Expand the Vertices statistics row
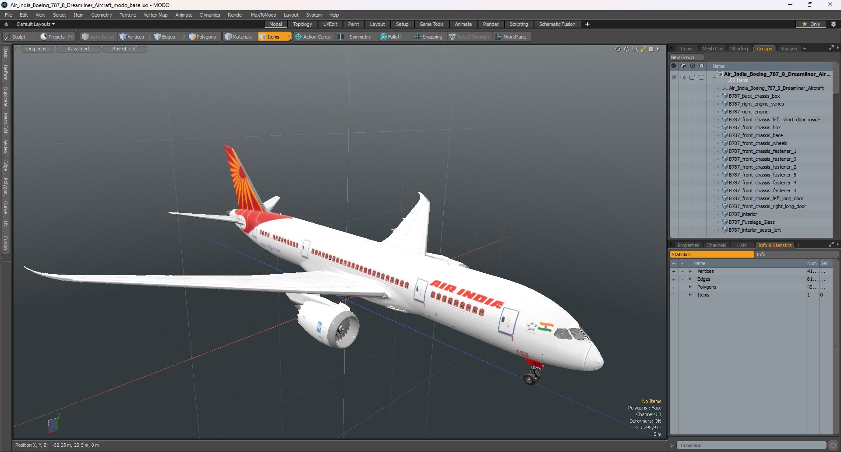The width and height of the screenshot is (841, 452). [690, 272]
